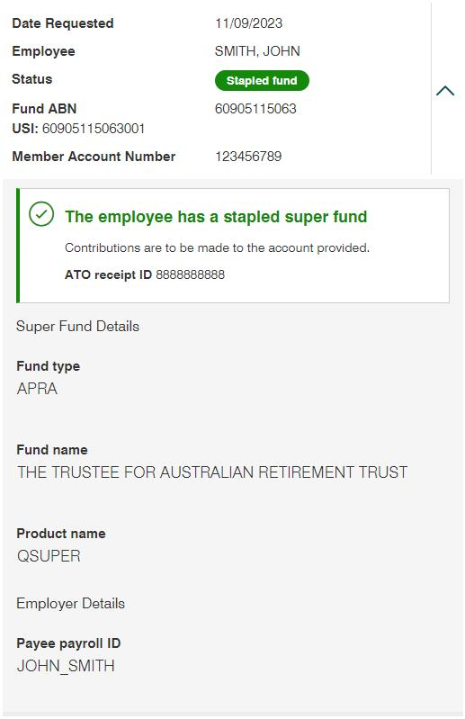This screenshot has width=465, height=719.
Task: Click the Status field label
Action: click(32, 79)
